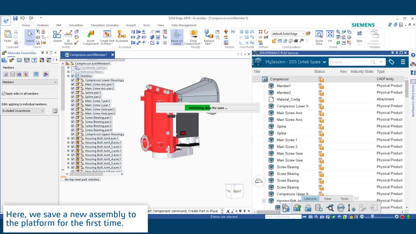Collapse the Compressor CADFamily node
This screenshot has height=234, width=416.
click(257, 79)
